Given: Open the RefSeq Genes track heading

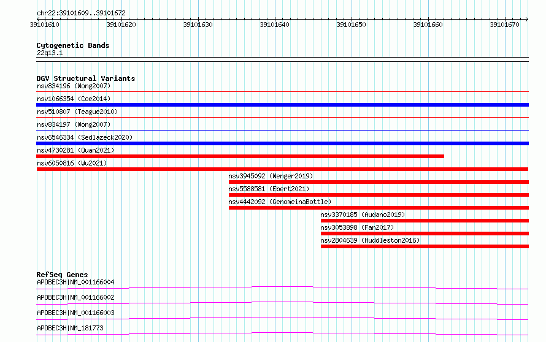Looking at the screenshot, I should (62, 275).
